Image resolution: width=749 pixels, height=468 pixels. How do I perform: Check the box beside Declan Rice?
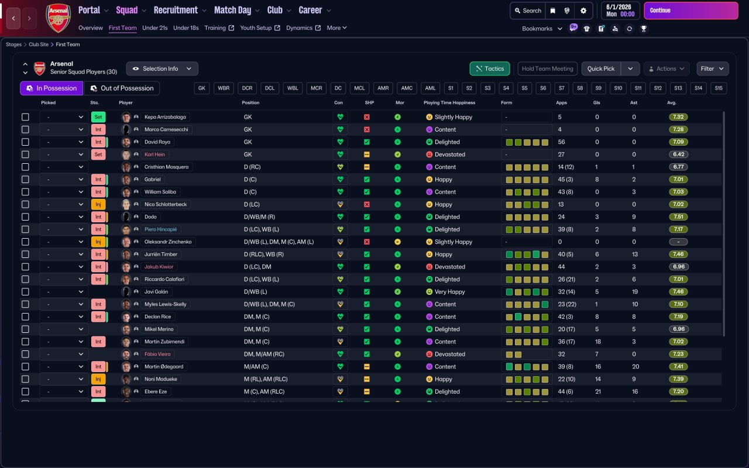point(25,316)
